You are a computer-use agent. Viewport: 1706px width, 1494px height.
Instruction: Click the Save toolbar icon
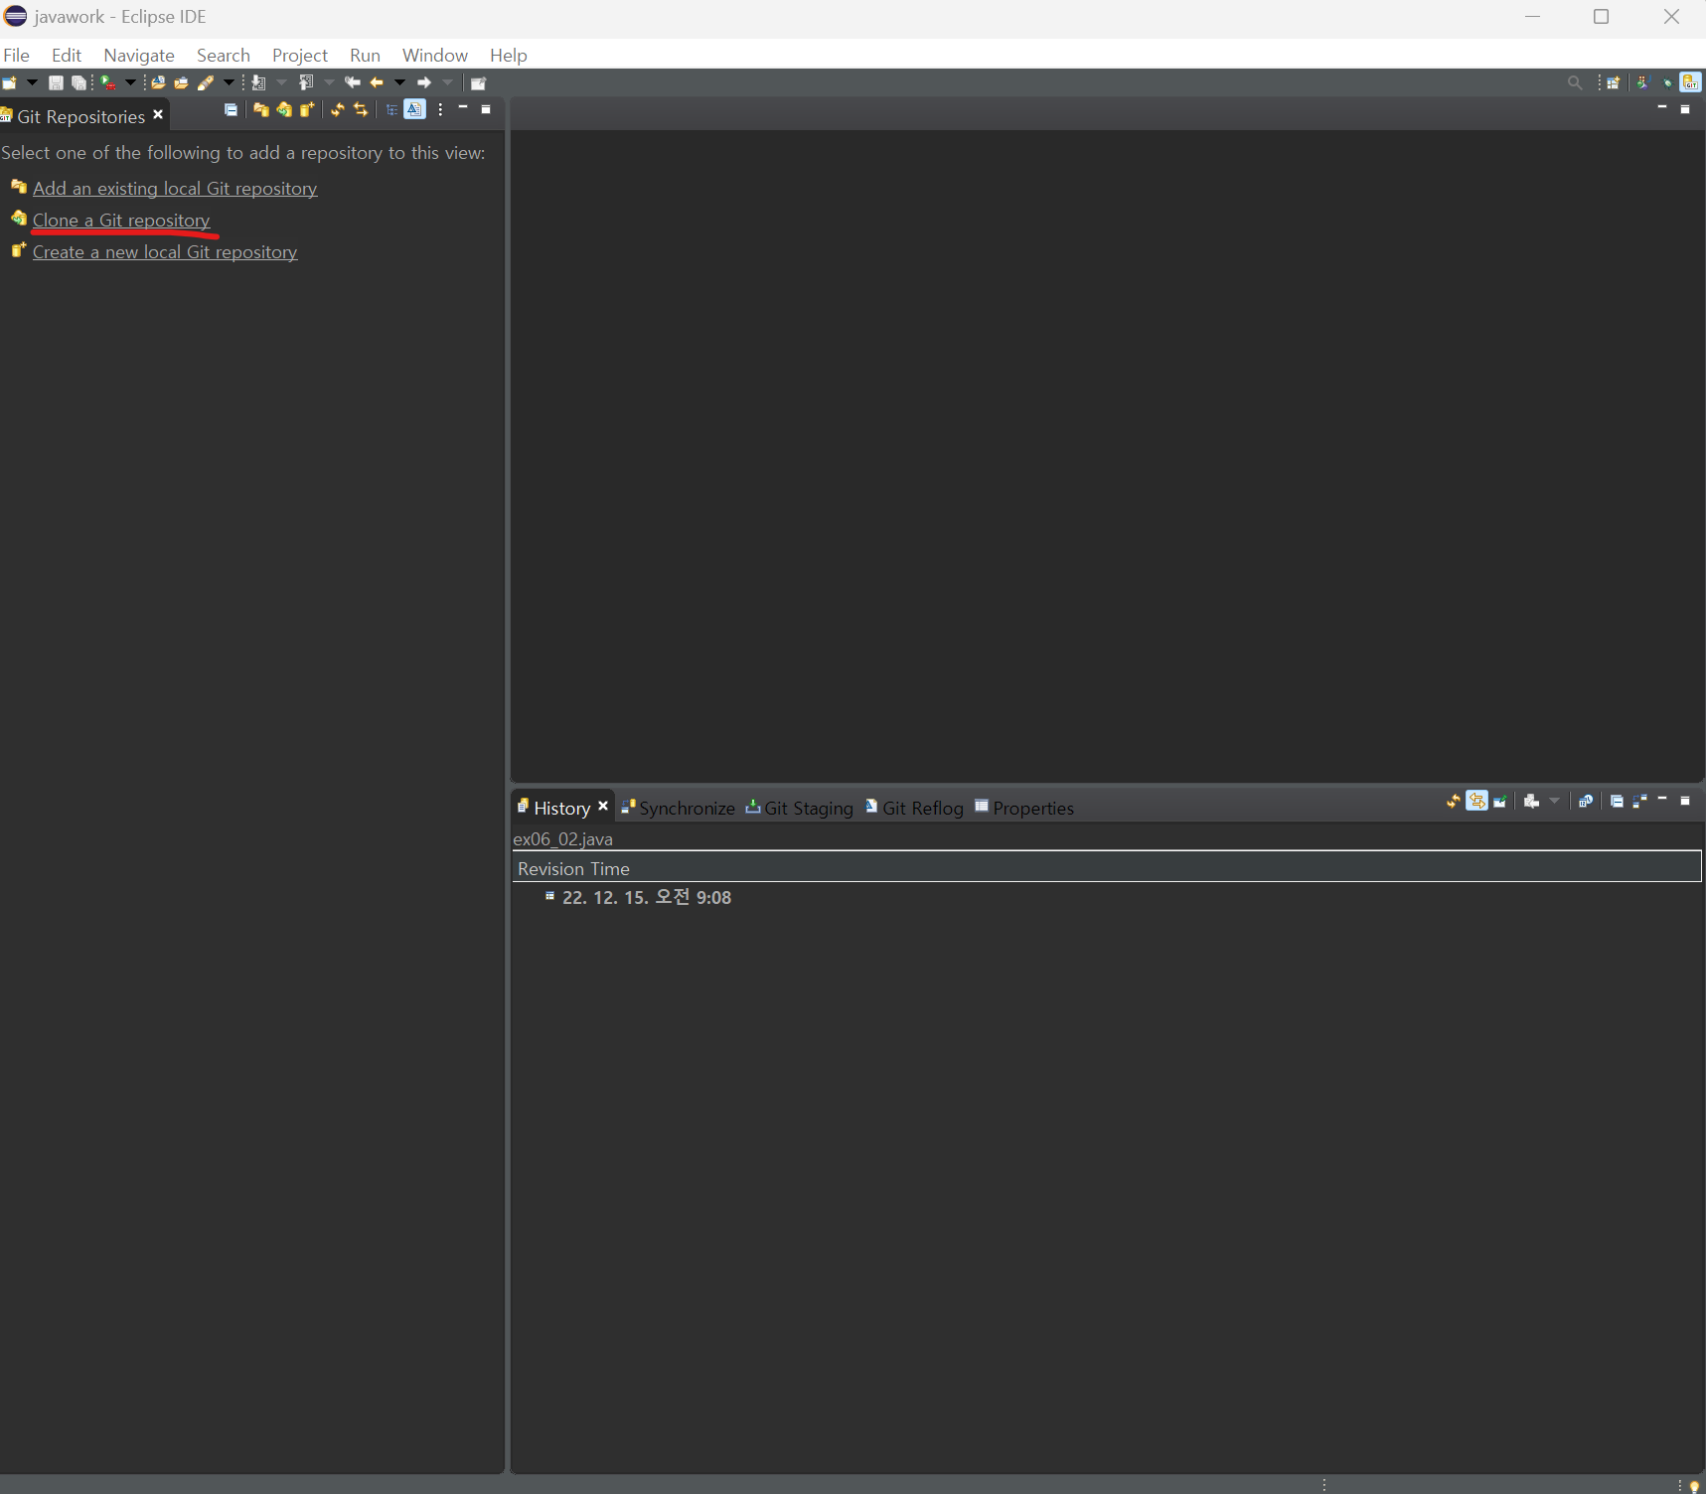[x=56, y=83]
